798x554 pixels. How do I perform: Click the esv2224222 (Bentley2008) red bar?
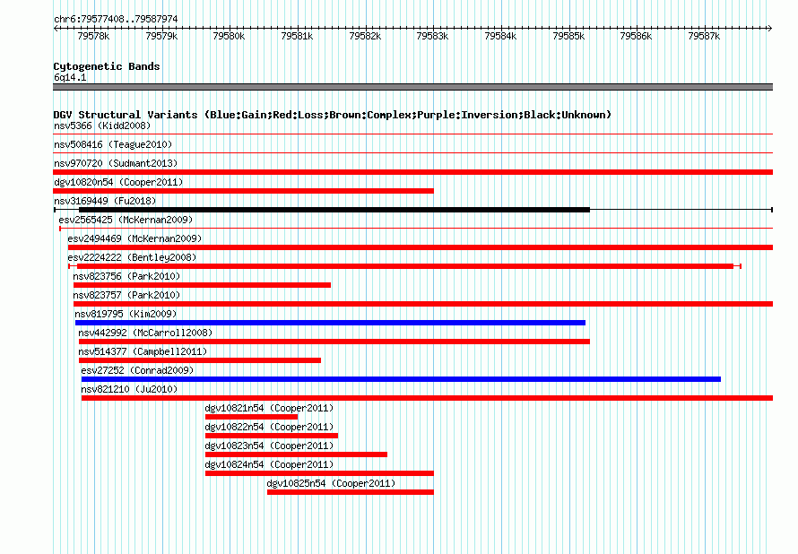pos(405,266)
